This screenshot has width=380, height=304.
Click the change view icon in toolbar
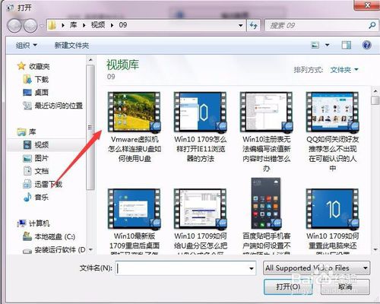[315, 46]
